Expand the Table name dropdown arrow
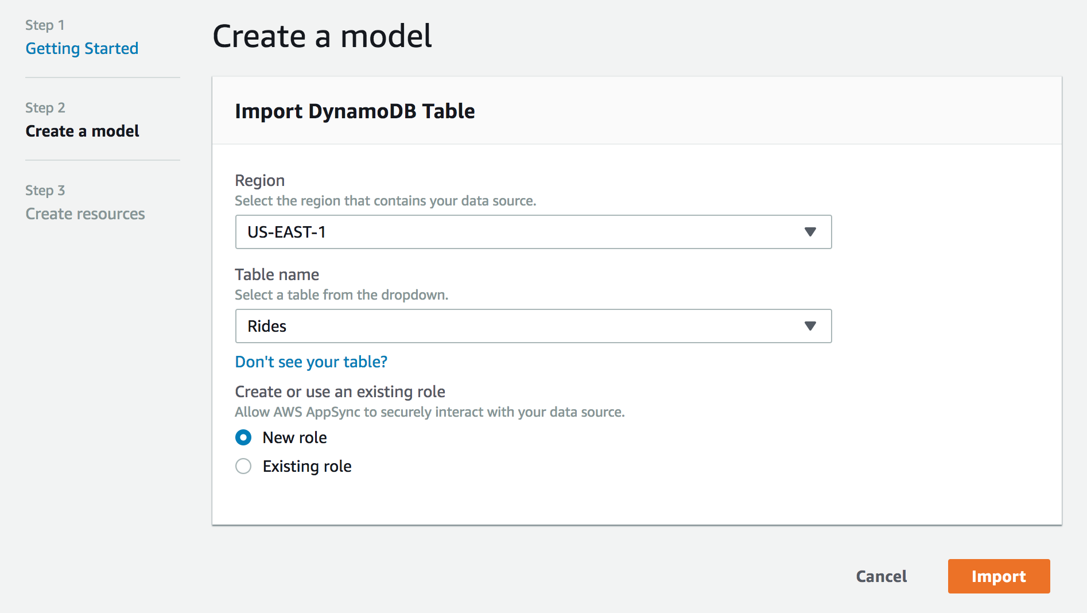This screenshot has width=1087, height=613. click(x=810, y=326)
